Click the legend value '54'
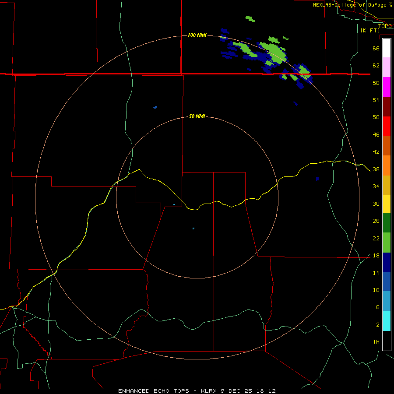This screenshot has height=394, width=394. click(x=376, y=100)
